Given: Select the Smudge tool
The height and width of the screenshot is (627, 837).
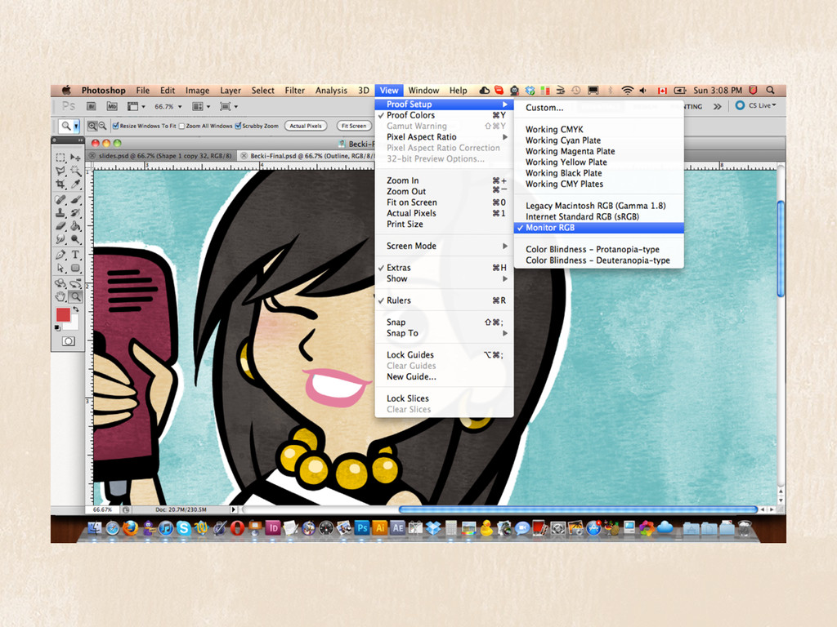Looking at the screenshot, I should point(60,239).
